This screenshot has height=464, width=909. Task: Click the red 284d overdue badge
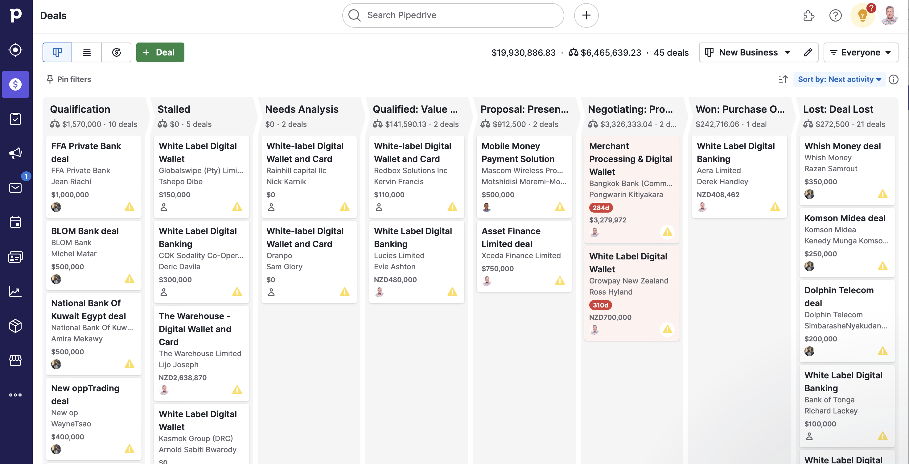point(601,208)
